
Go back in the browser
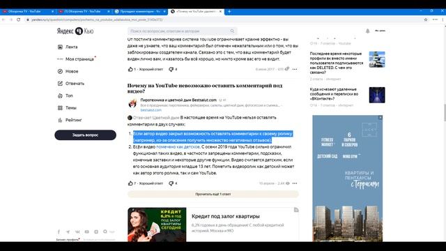3,20
